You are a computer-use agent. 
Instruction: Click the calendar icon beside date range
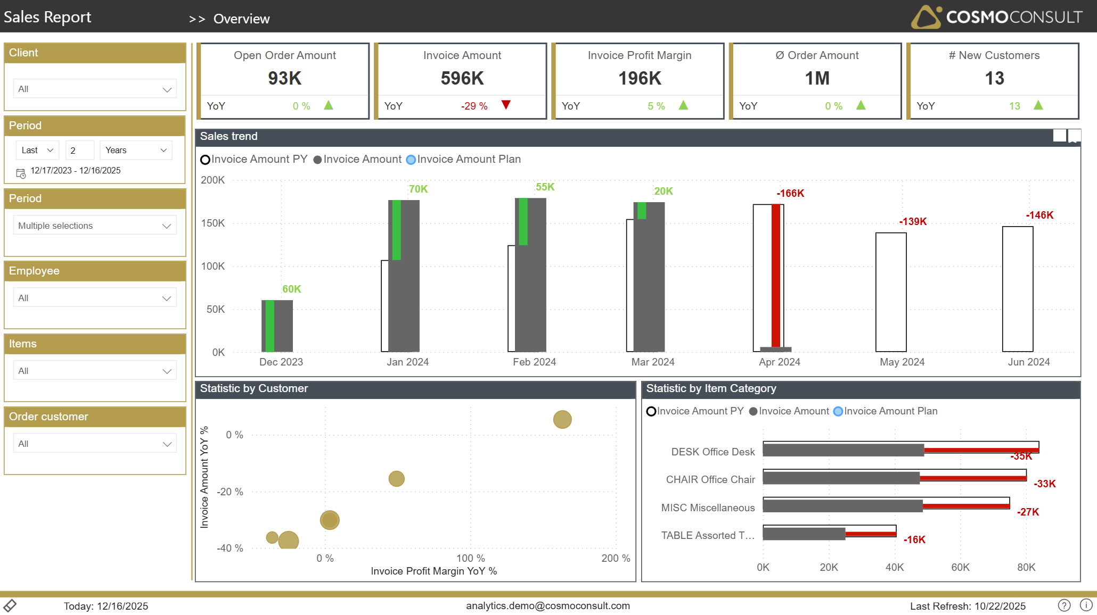[21, 173]
